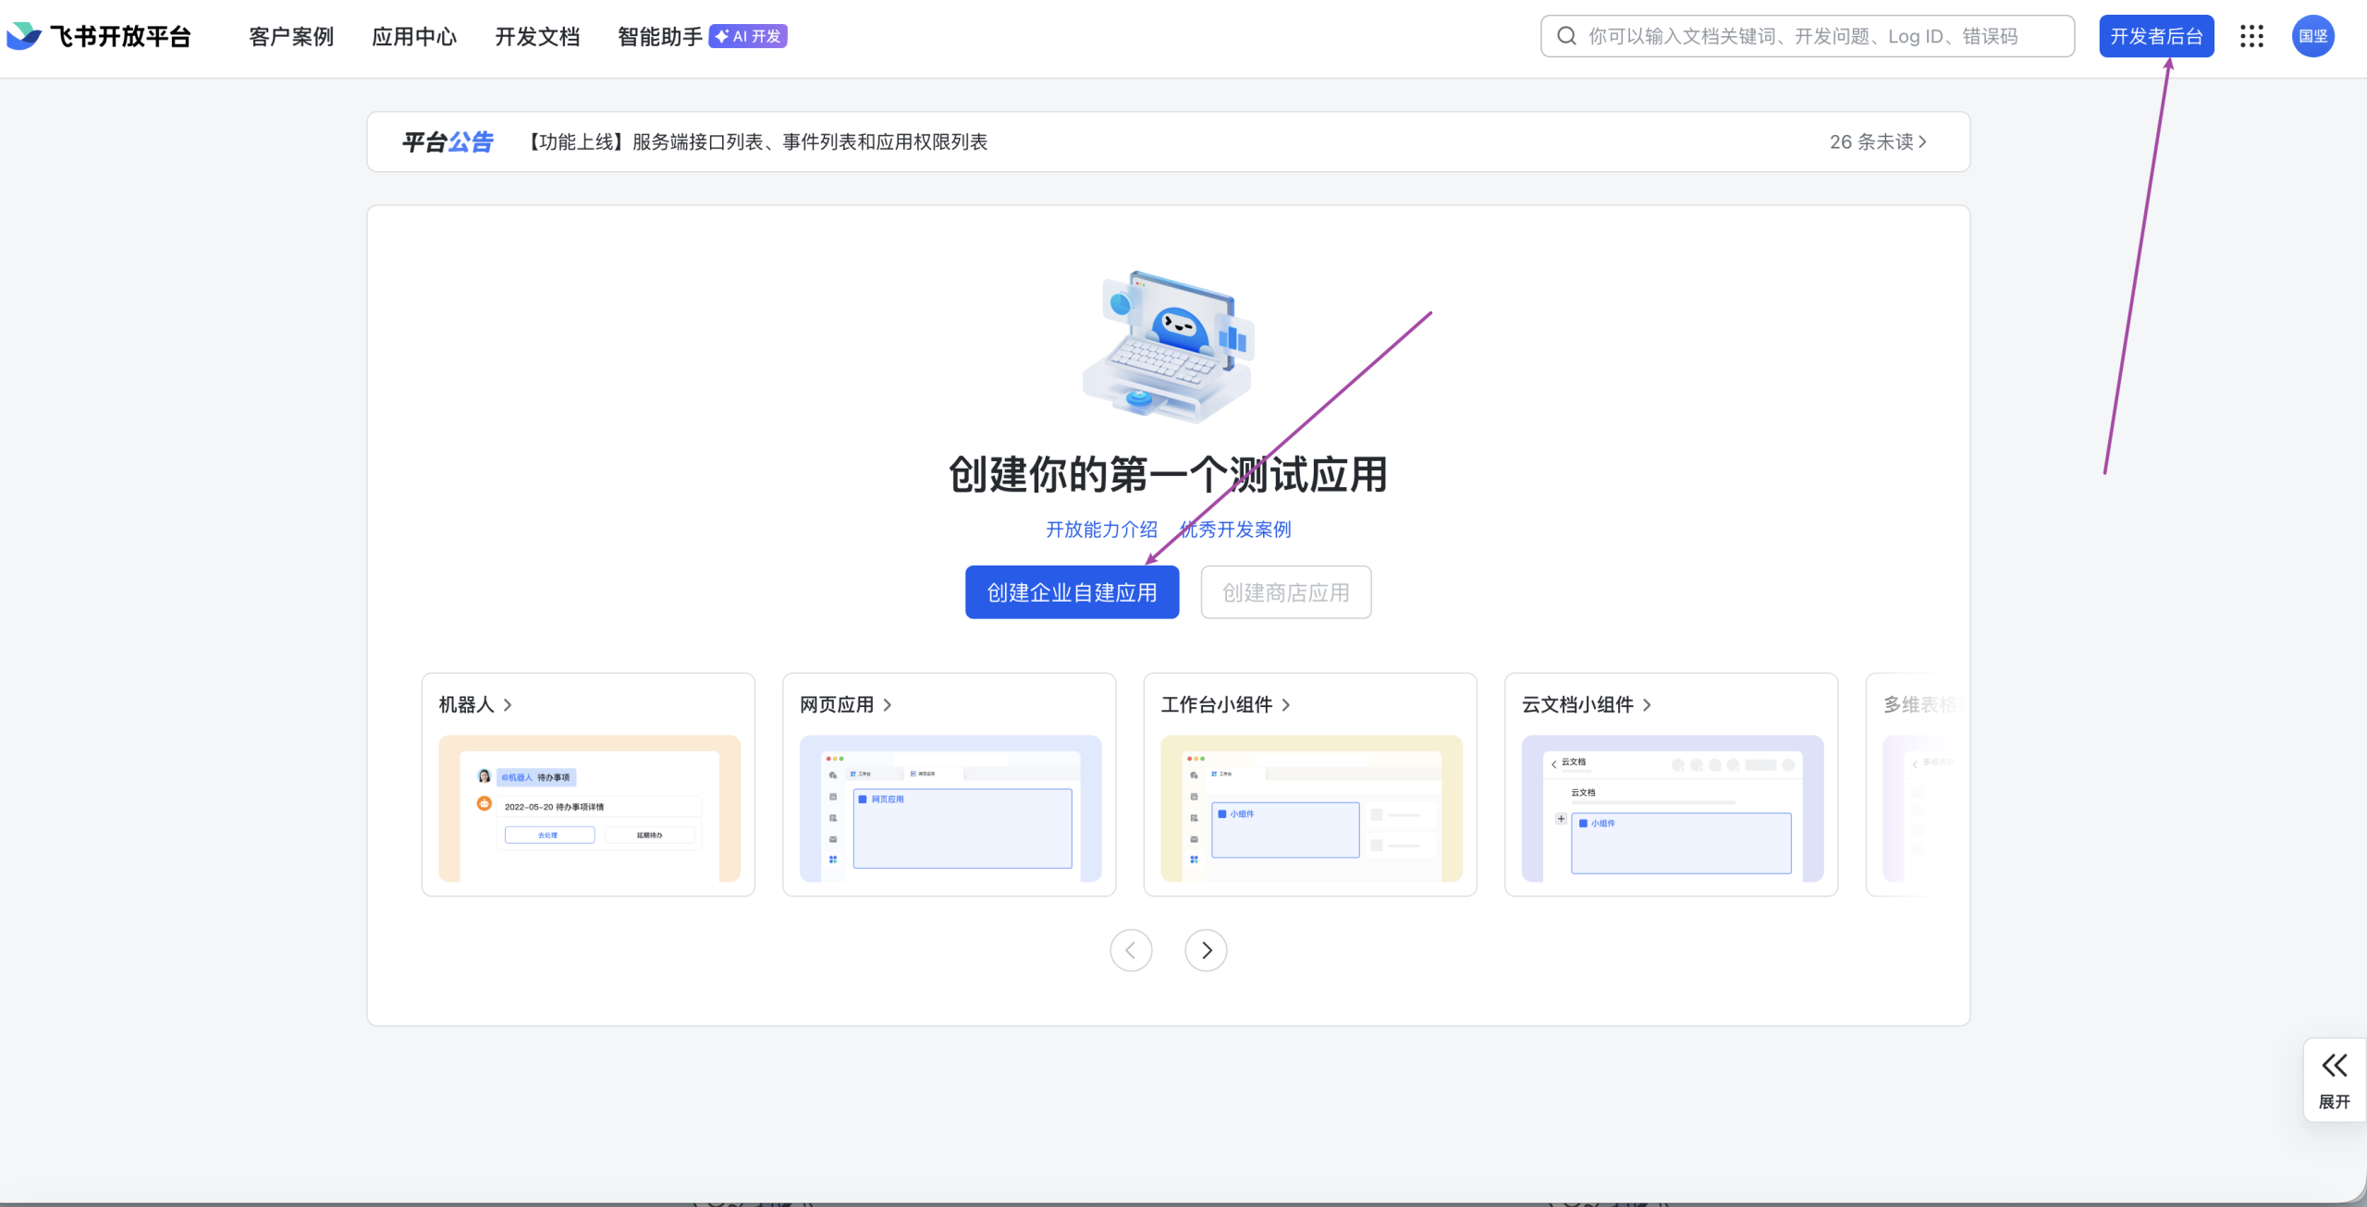The image size is (2367, 1207).
Task: Click the carousel previous arrow
Action: click(x=1131, y=950)
